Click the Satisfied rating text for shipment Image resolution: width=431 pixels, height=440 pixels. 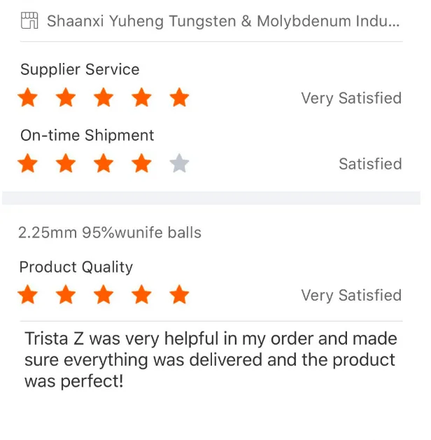[370, 164]
